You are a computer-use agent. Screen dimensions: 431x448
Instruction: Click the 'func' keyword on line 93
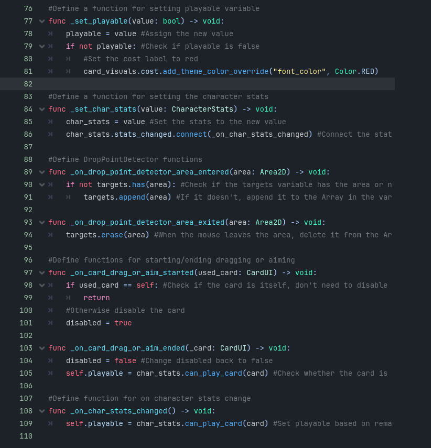(57, 222)
